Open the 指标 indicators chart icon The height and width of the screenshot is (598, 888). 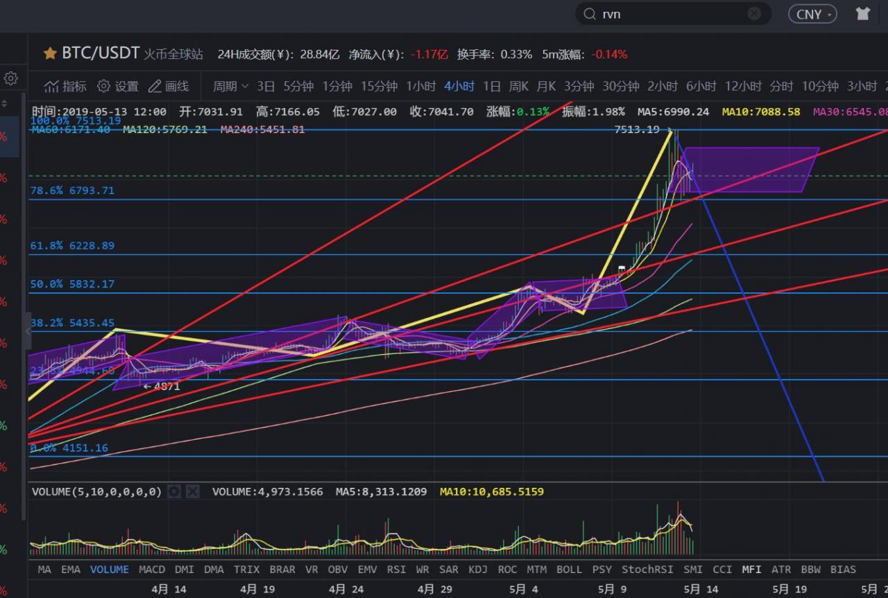click(x=52, y=87)
